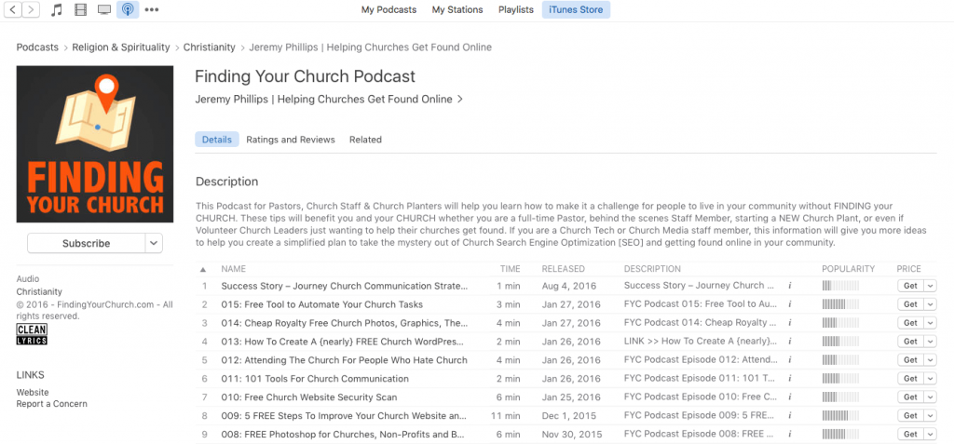Open price dropdown for episode 010

[x=931, y=397]
